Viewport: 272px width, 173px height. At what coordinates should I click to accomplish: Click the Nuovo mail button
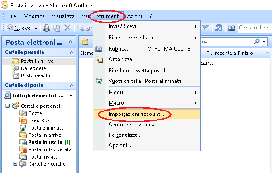click(19, 28)
